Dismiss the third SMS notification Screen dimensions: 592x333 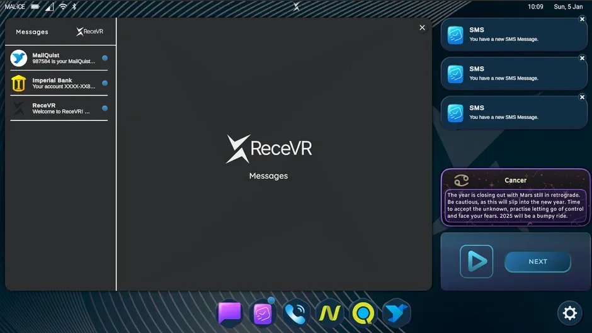click(582, 97)
